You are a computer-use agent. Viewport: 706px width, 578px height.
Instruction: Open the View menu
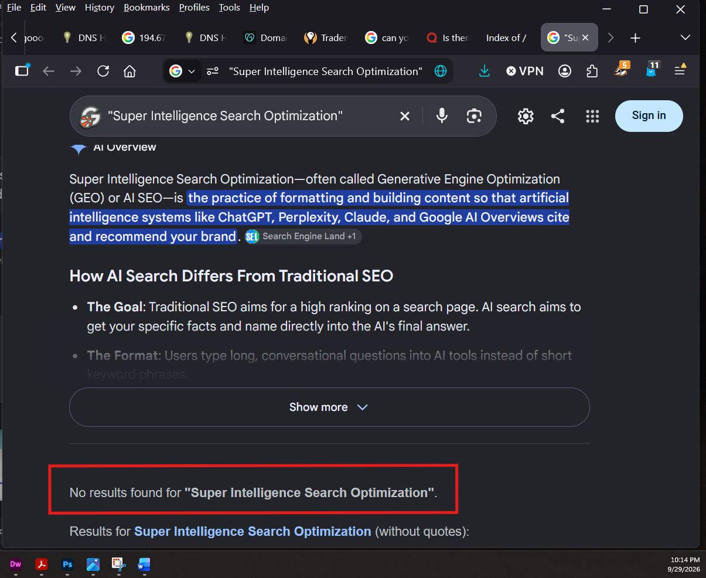66,8
